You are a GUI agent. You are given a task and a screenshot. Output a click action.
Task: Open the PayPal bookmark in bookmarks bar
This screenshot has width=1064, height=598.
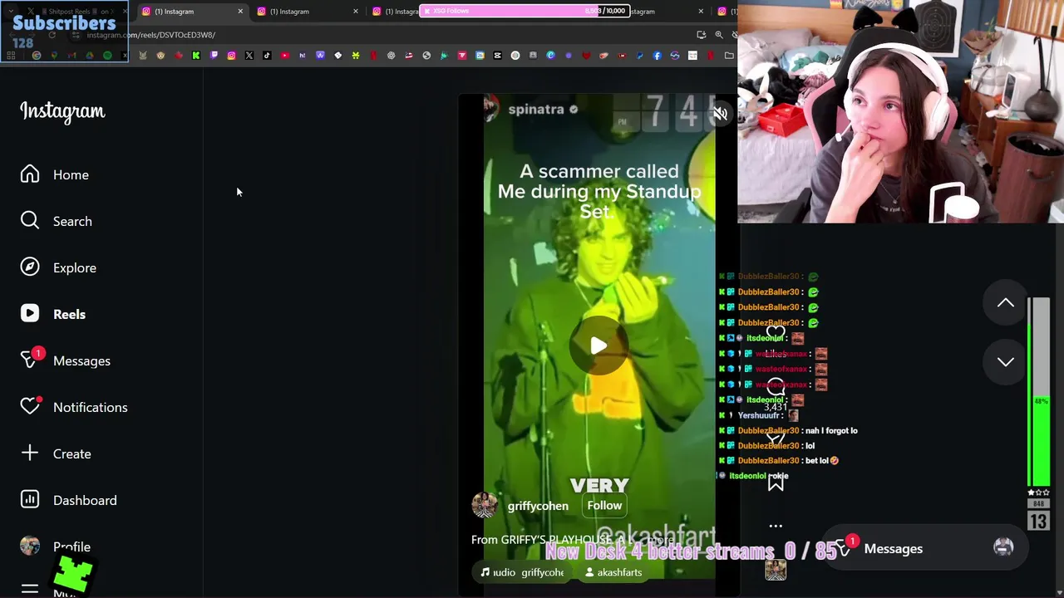(639, 56)
